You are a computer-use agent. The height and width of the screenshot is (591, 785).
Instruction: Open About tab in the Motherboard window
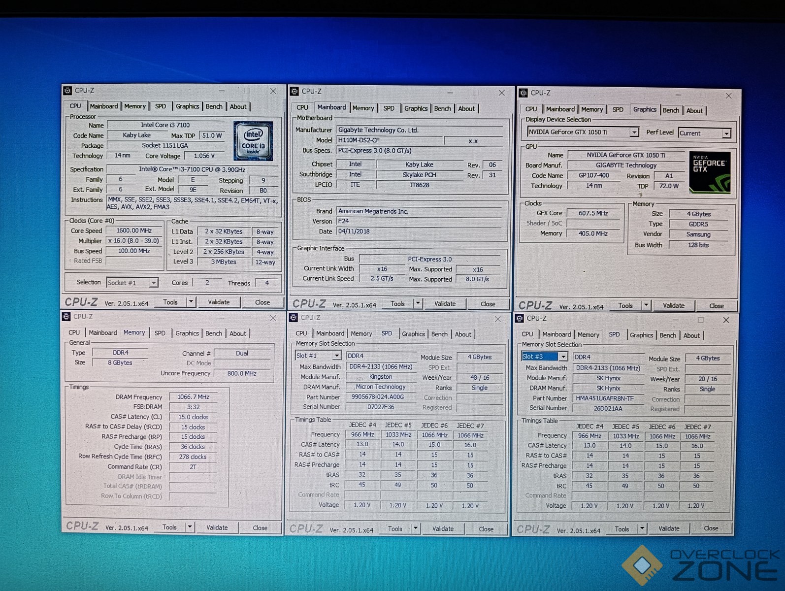tap(466, 108)
